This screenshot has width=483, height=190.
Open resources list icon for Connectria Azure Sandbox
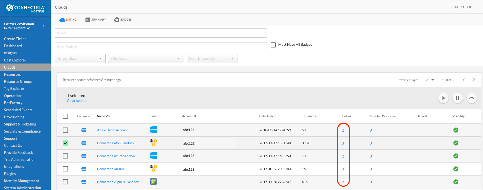(83, 156)
